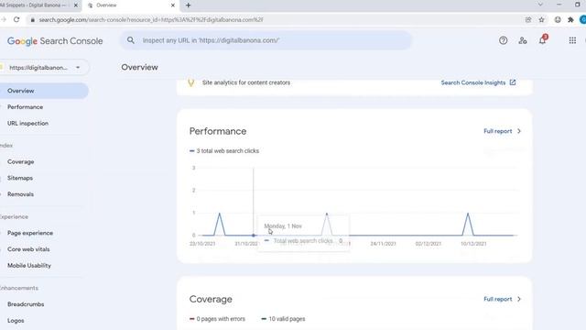
Task: Click chevron next to Performance Full report
Action: 519,131
